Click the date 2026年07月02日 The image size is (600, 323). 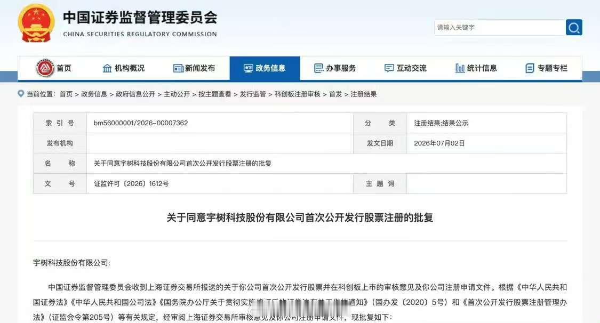pos(439,143)
